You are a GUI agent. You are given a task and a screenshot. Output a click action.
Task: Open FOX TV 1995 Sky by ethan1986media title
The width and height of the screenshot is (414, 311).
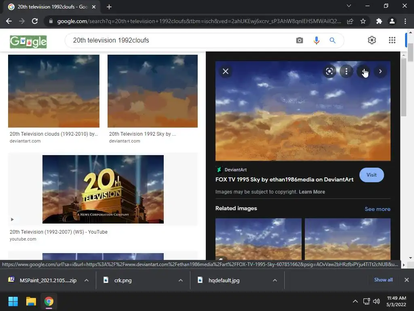[x=284, y=179]
